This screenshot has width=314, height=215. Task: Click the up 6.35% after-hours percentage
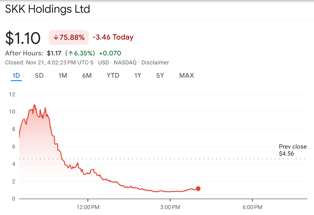pos(80,53)
